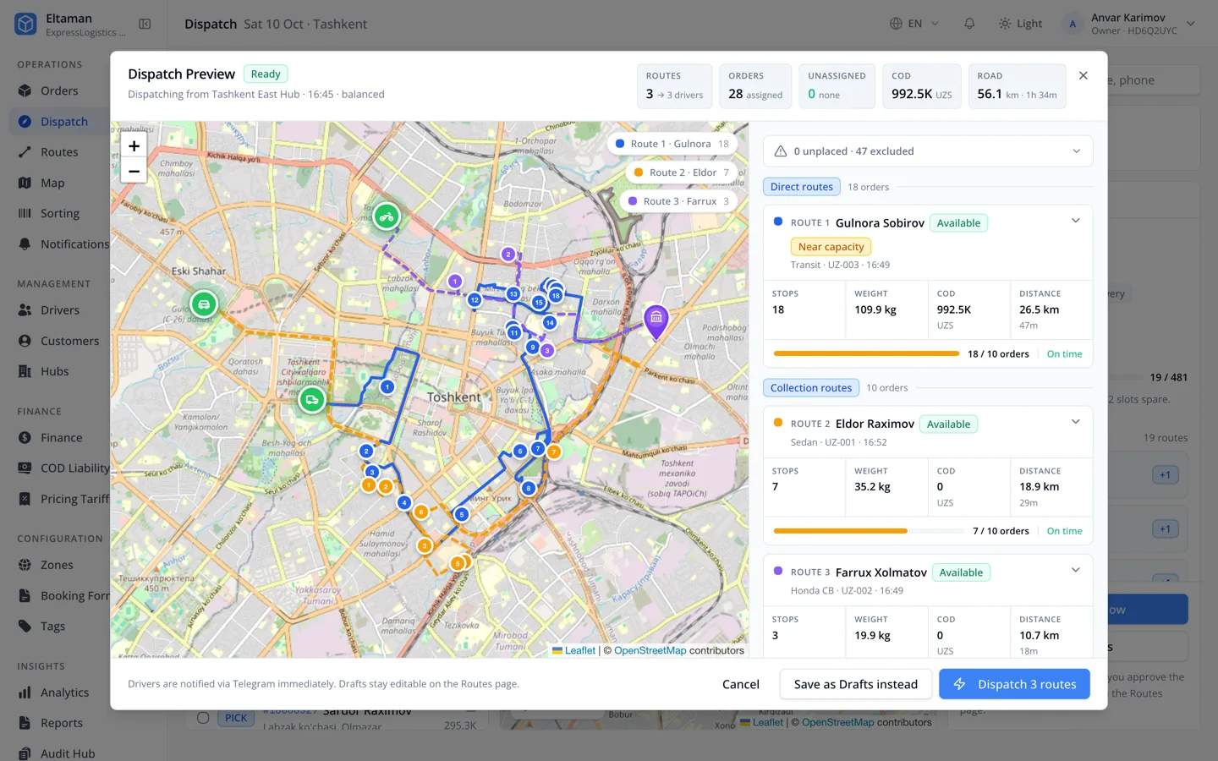Viewport: 1218px width, 761px height.
Task: Open OpenStreetMap link on preview map
Action: tap(650, 650)
